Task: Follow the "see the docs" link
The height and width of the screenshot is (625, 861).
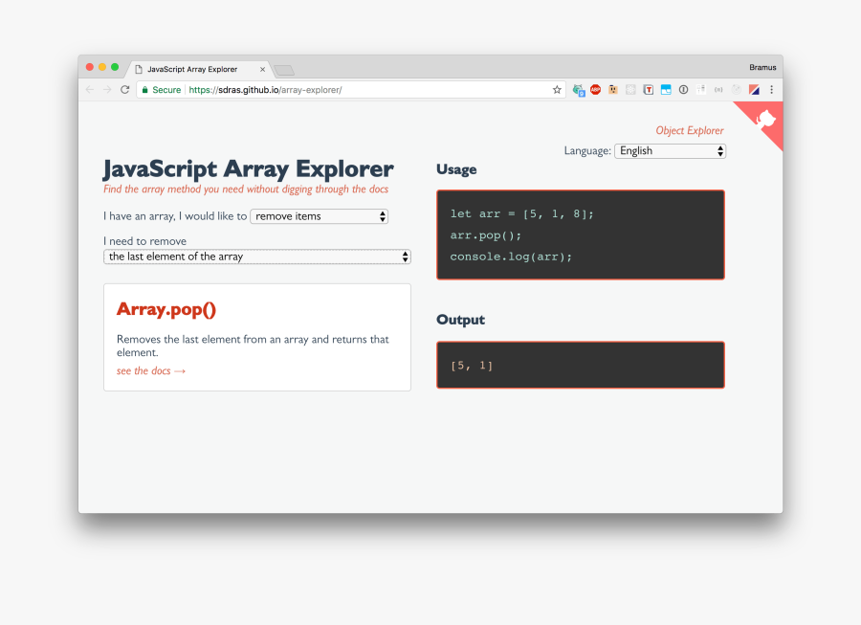Action: pyautogui.click(x=150, y=371)
